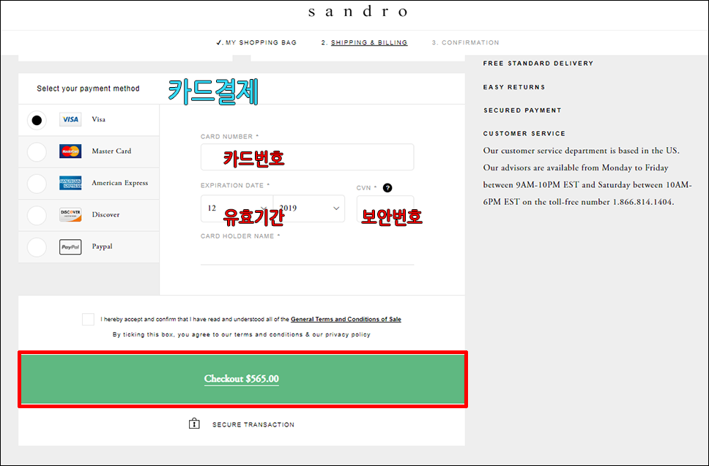Open the expiration month dropdown

(x=237, y=208)
